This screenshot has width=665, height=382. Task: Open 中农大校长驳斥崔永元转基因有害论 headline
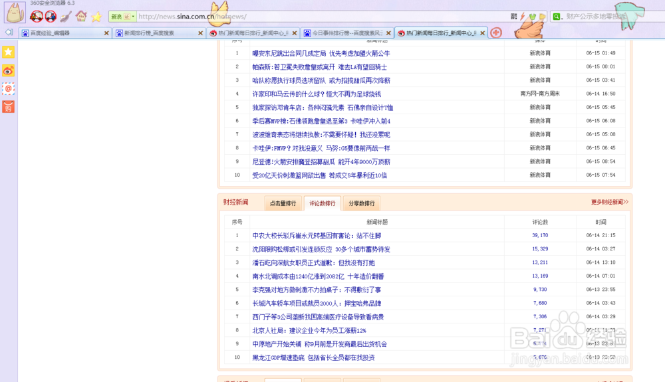317,236
